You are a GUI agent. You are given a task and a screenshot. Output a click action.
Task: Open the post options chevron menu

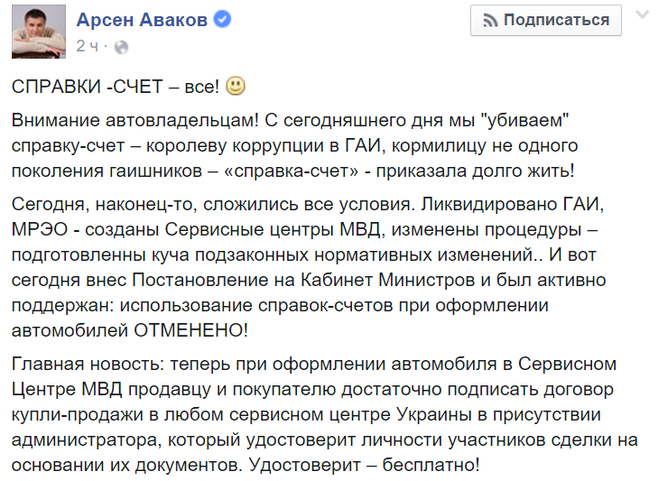642,16
